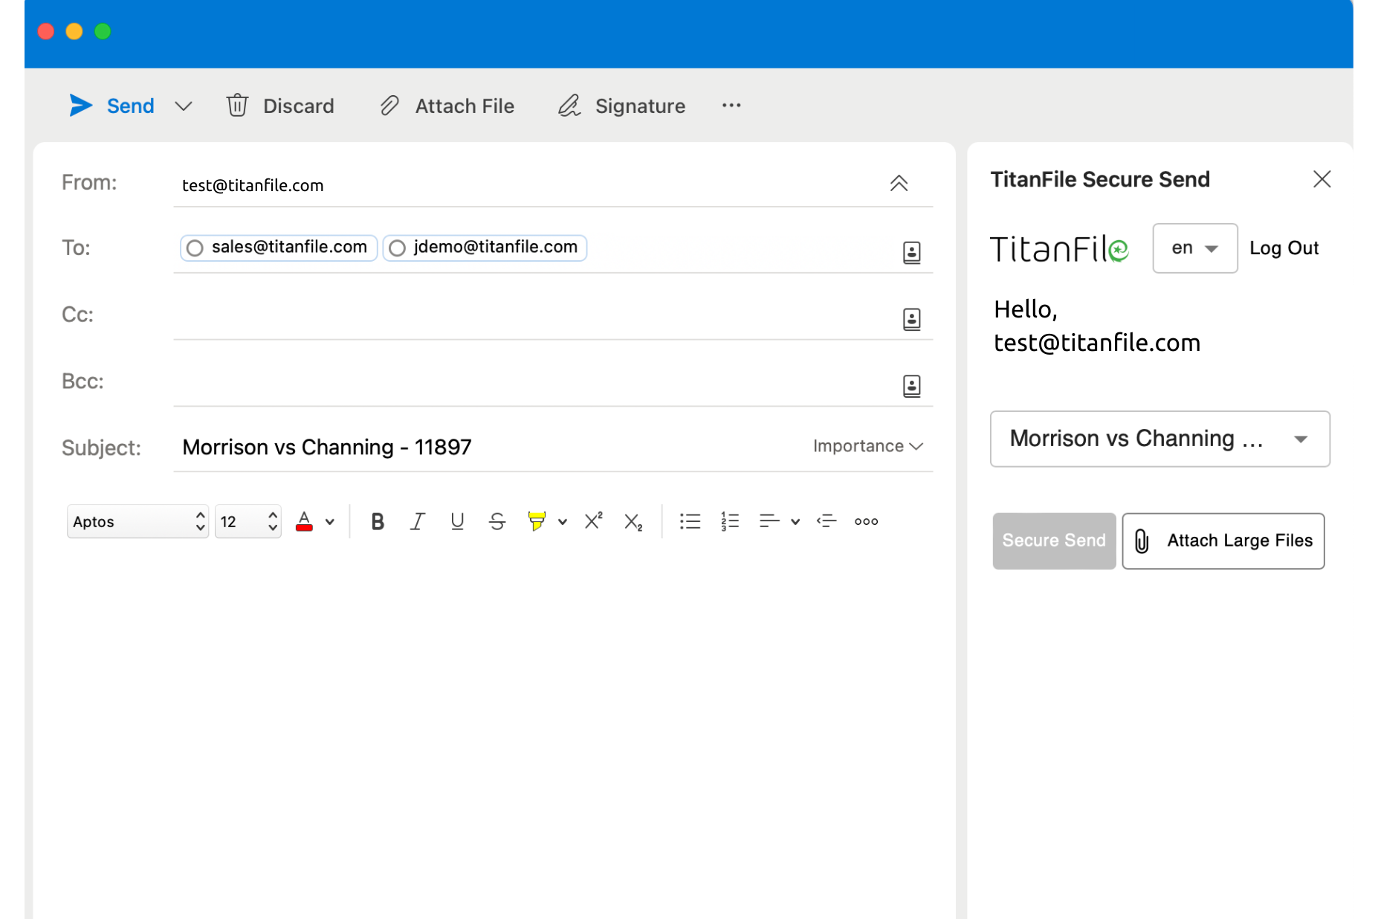Open the Importance dropdown
This screenshot has height=919, width=1378.
point(867,446)
